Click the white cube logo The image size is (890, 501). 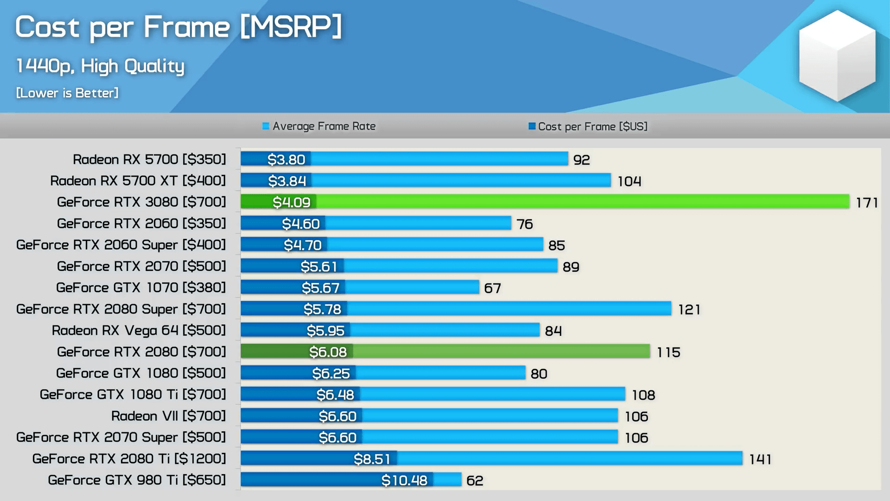click(837, 56)
